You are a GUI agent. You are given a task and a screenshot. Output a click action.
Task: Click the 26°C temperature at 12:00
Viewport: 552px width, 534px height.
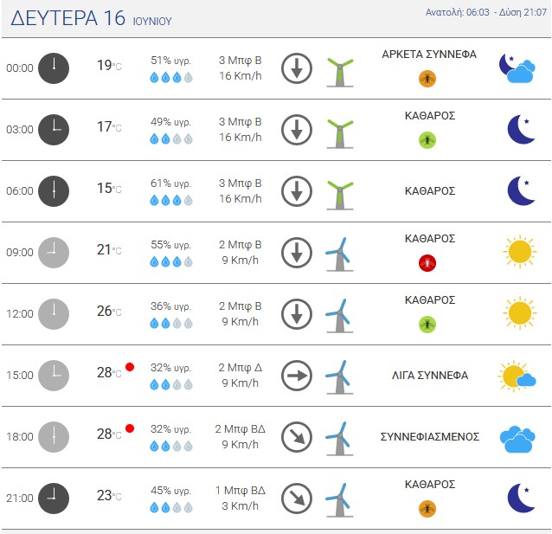(x=109, y=311)
